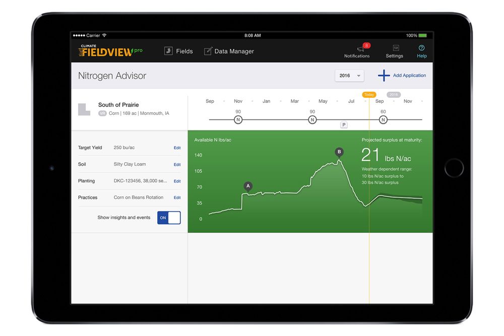Select the April nitrogen application N marker

tap(312, 119)
